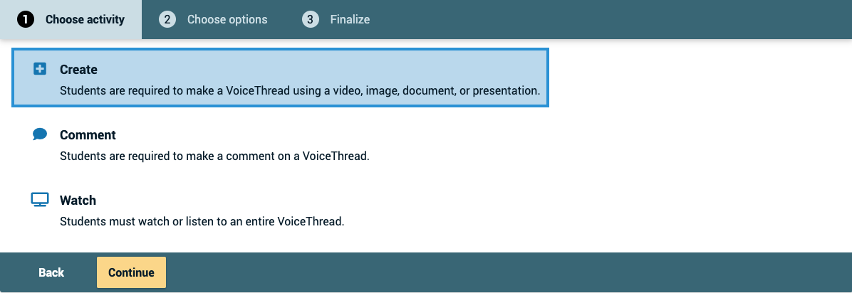Select the Create activity heading
Viewport: 852px width, 293px height.
79,70
